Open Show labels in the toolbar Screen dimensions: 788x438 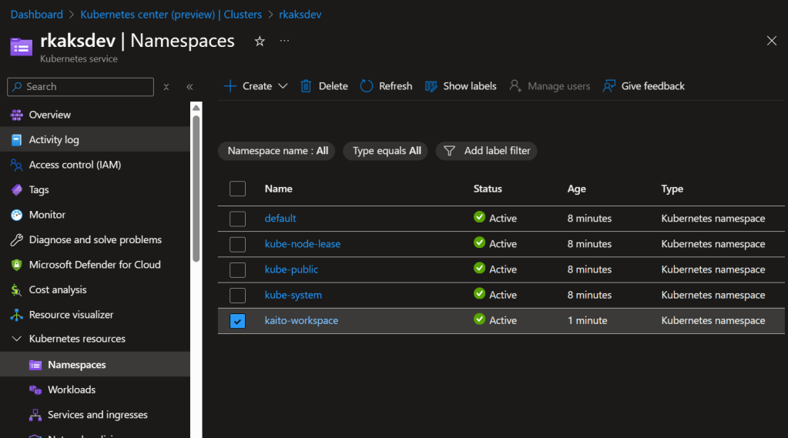coord(460,86)
